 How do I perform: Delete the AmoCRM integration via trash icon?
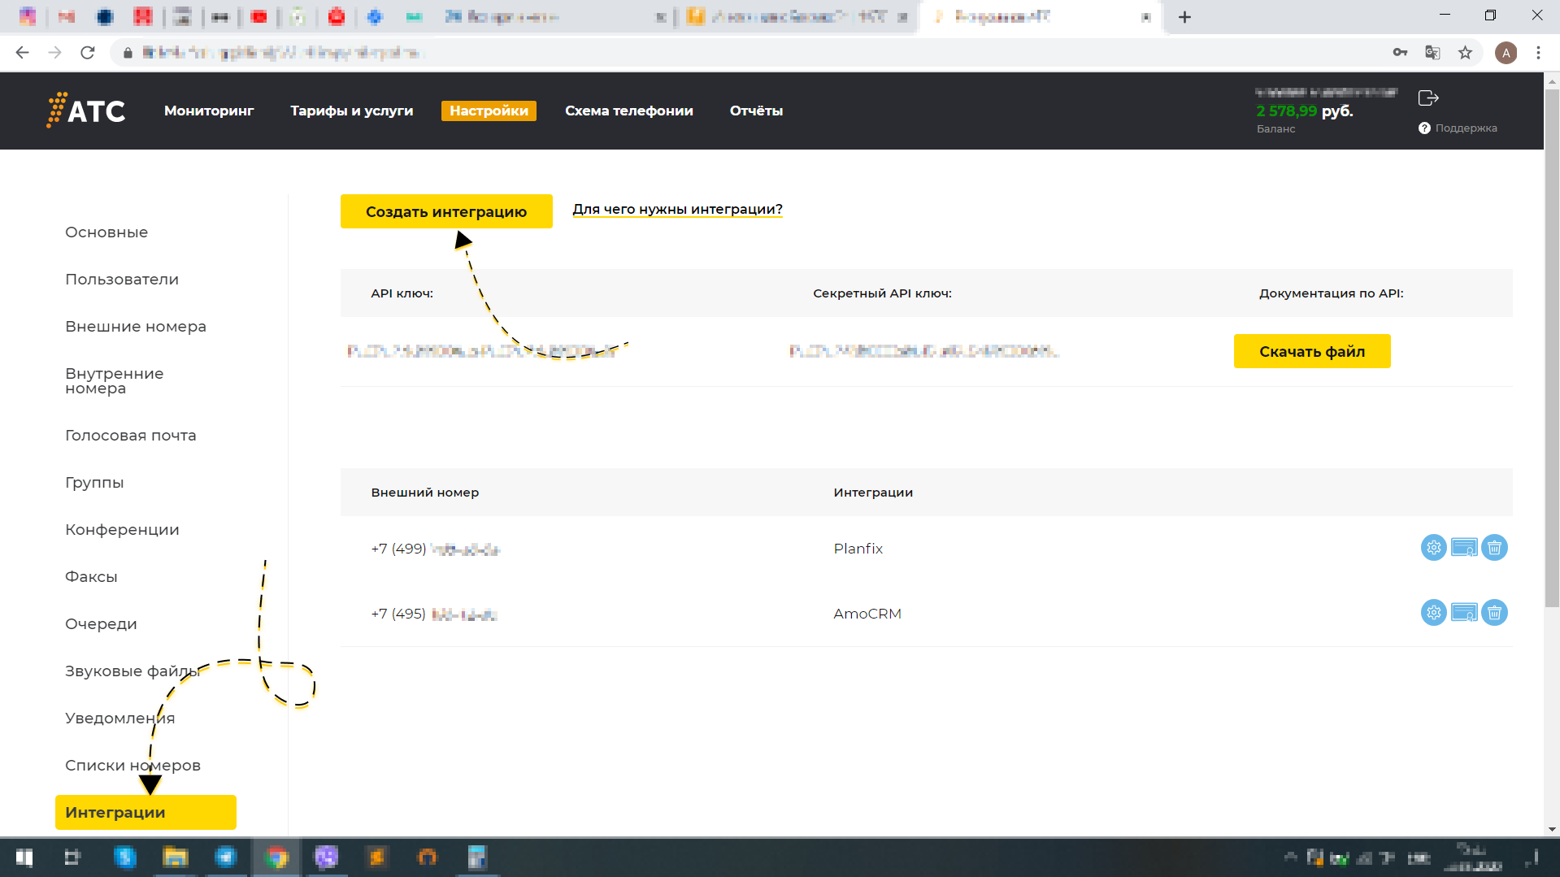(1494, 613)
